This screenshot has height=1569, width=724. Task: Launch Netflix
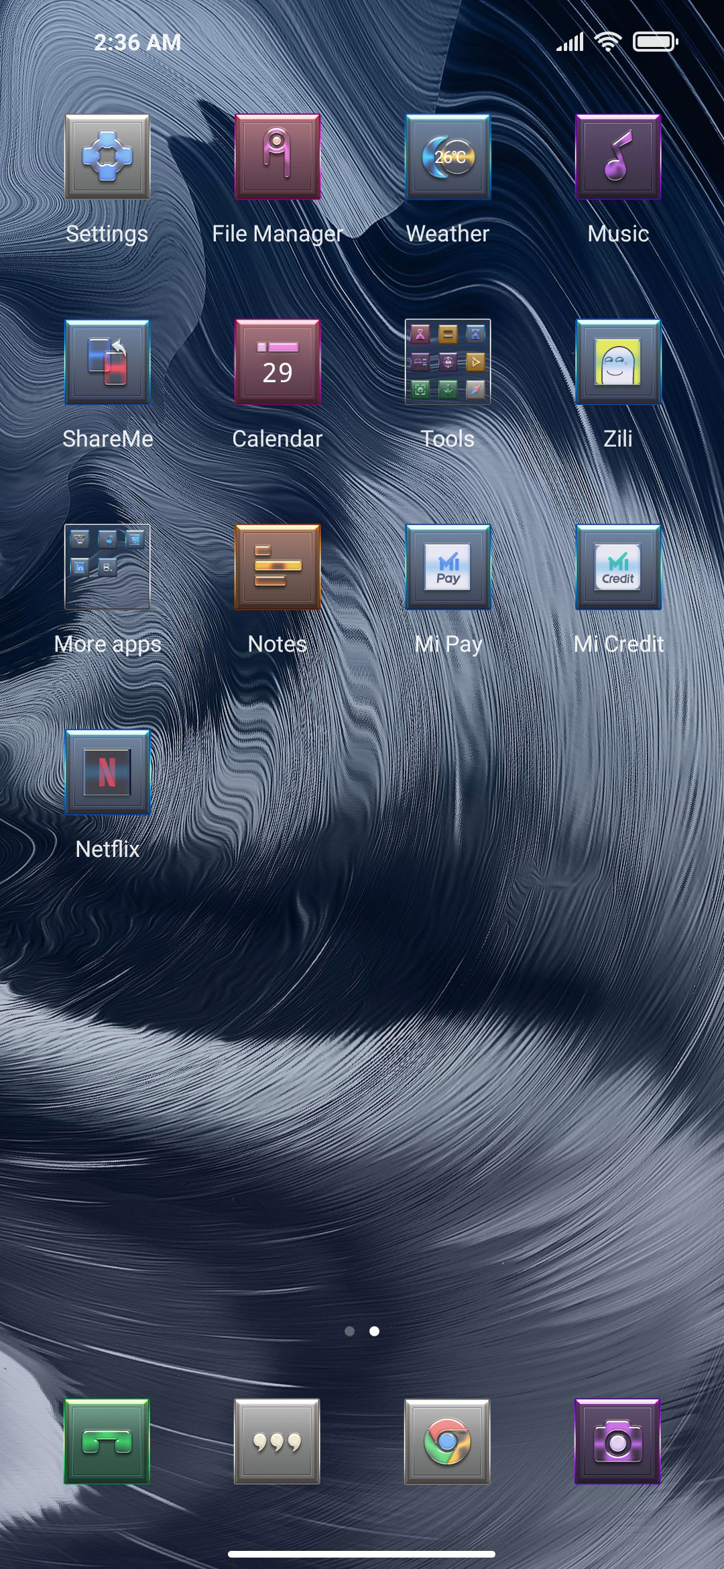click(x=107, y=772)
